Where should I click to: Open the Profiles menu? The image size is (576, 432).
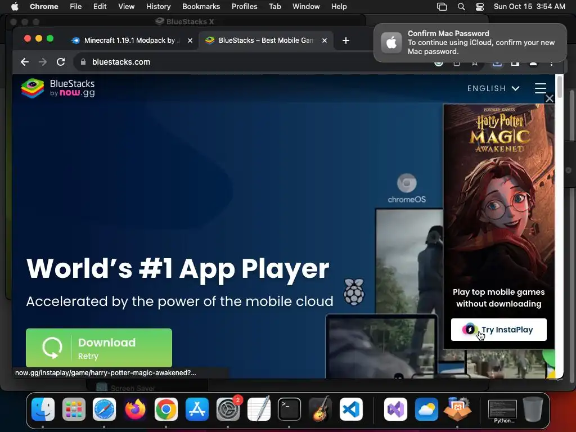click(x=244, y=7)
